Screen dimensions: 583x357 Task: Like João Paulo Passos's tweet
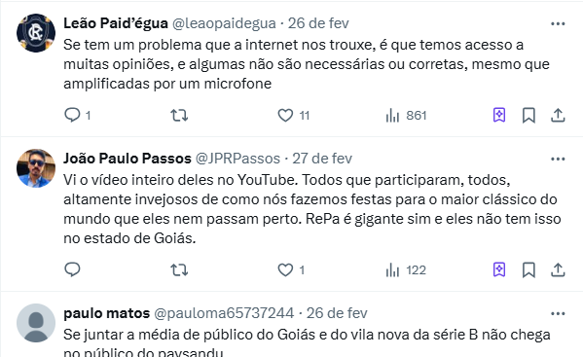click(x=285, y=269)
